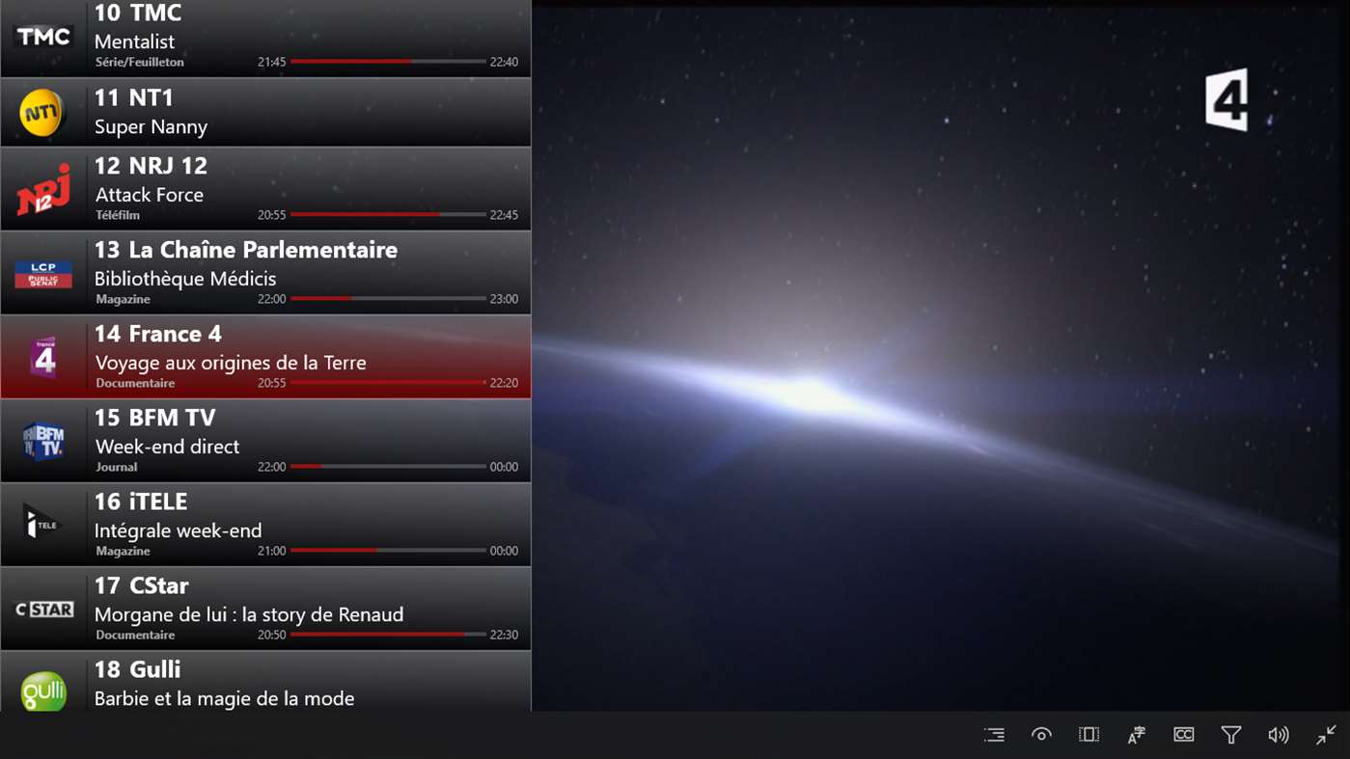Click the Week-end direct programme title
This screenshot has width=1350, height=759.
(167, 447)
